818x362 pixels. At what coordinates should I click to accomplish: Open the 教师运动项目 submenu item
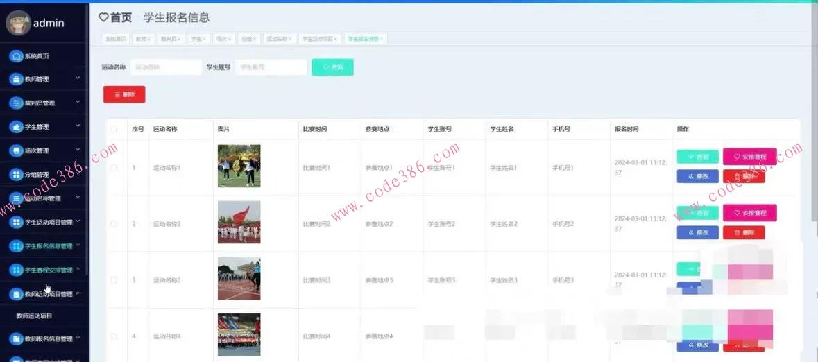[35, 316]
